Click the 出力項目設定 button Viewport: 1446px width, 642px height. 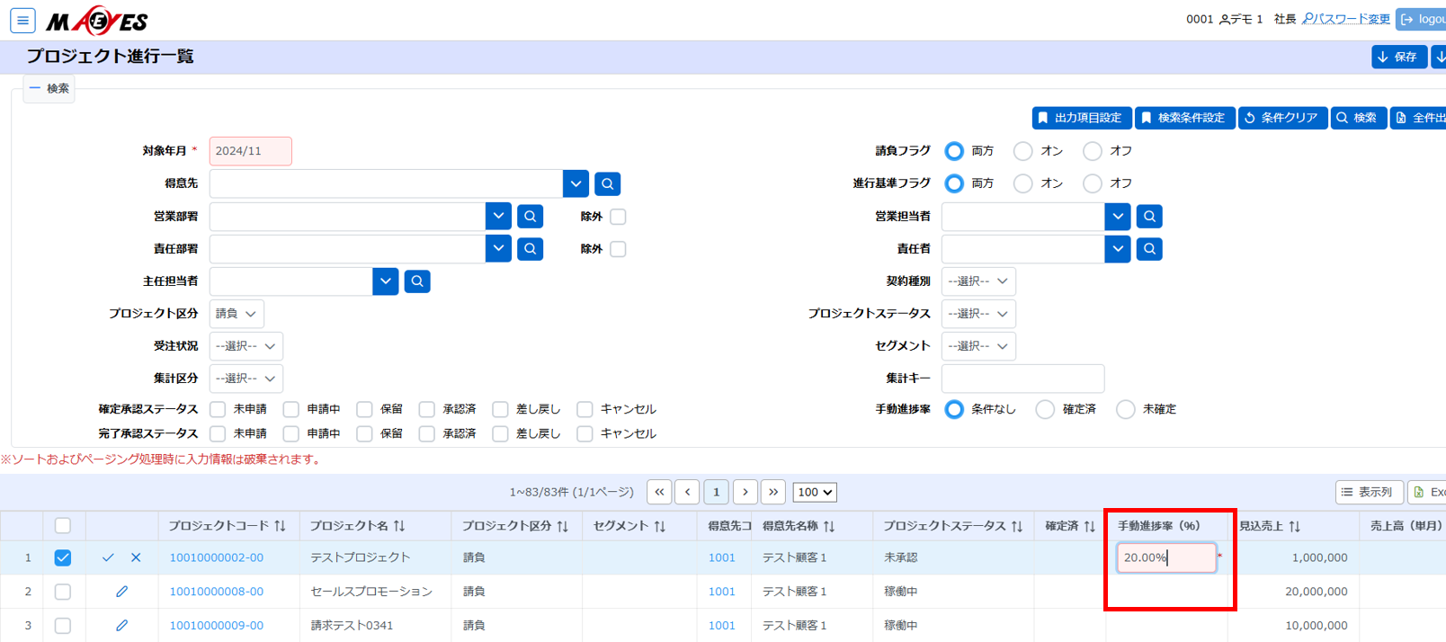pos(1082,118)
